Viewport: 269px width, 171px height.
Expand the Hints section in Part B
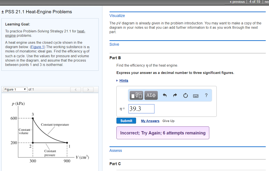(x=123, y=81)
